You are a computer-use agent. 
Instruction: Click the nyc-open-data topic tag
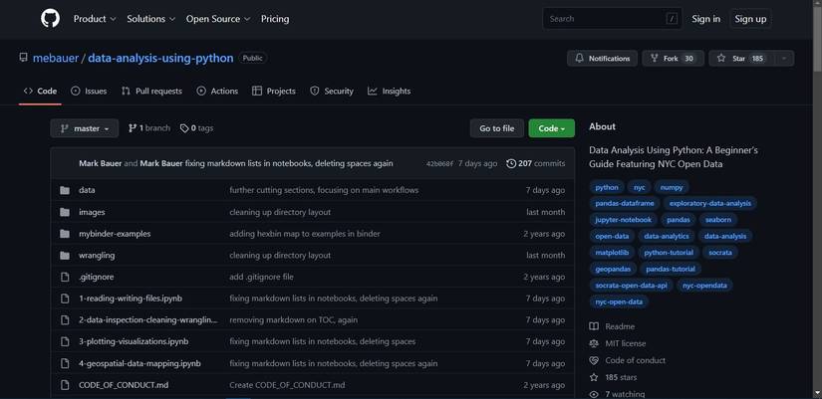(x=619, y=302)
